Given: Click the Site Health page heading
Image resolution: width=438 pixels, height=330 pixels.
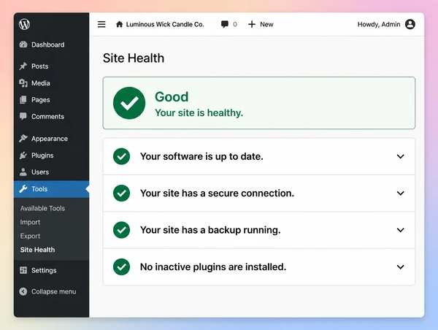Looking at the screenshot, I should tap(134, 58).
